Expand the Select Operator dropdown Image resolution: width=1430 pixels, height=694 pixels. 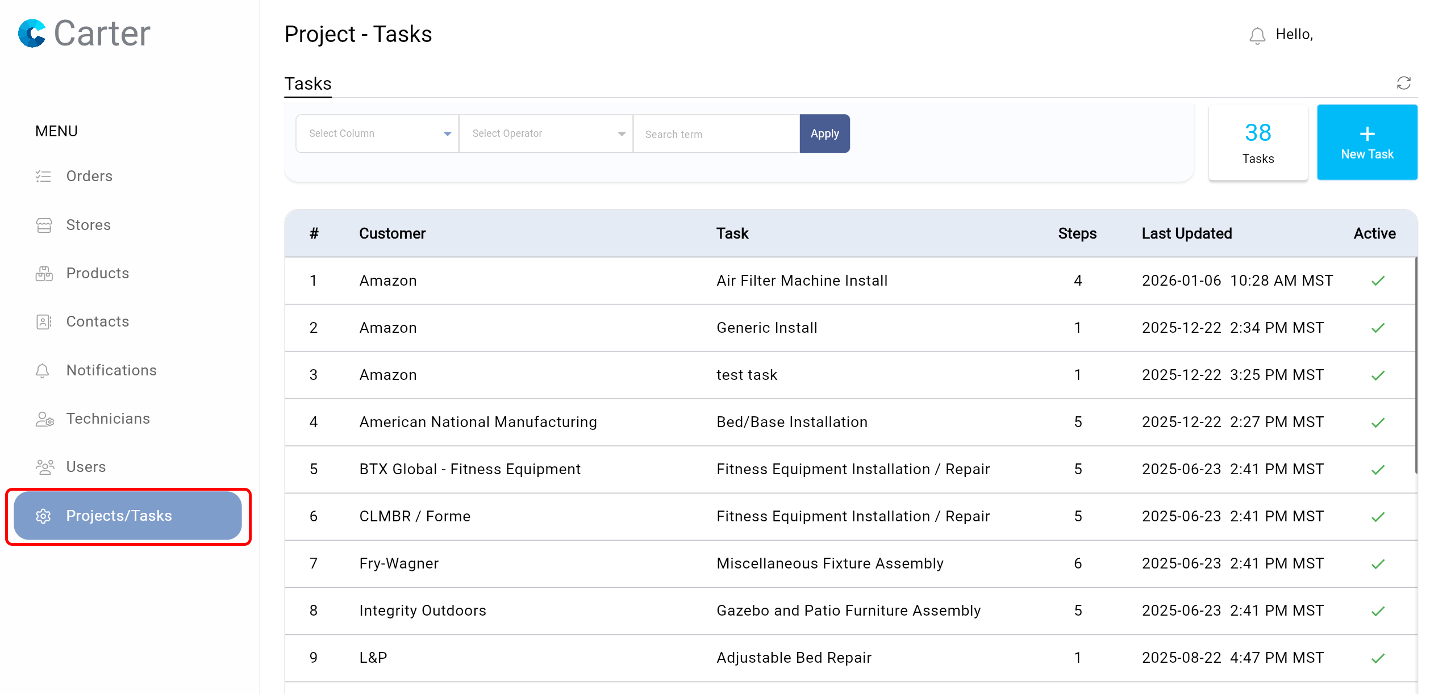546,133
